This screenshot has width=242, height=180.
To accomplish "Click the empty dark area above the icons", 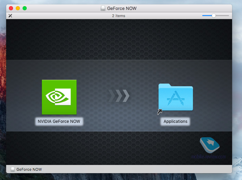I will click(119, 39).
